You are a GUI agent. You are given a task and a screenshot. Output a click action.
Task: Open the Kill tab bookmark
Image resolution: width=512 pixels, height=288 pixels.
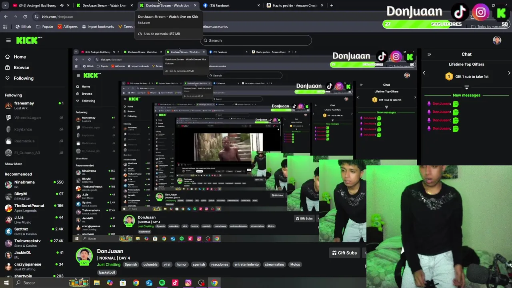pos(23,27)
